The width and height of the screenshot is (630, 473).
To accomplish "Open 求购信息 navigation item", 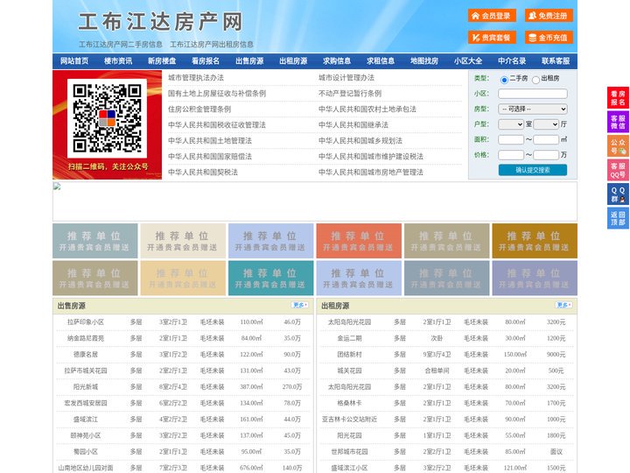I will tap(337, 60).
